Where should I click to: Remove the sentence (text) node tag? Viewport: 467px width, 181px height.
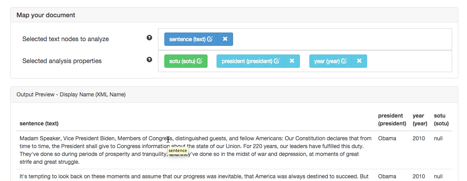point(225,39)
